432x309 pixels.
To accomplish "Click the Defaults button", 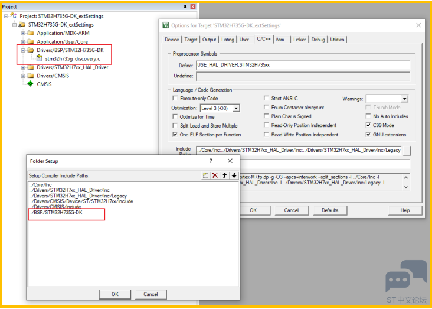I will 330,210.
